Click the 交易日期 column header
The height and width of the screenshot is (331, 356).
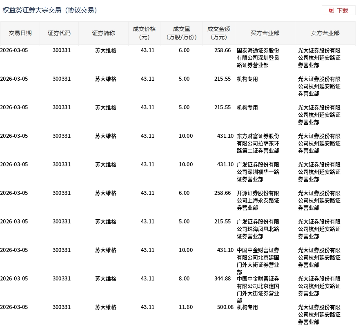tap(20, 33)
